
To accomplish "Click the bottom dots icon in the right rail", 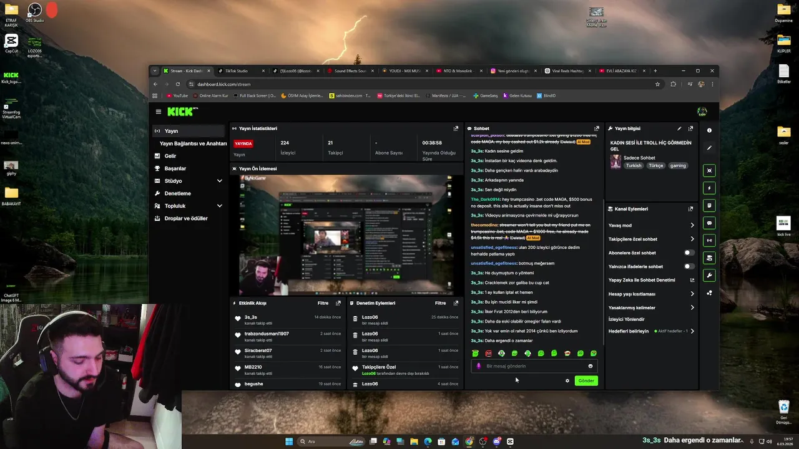I will point(709,292).
